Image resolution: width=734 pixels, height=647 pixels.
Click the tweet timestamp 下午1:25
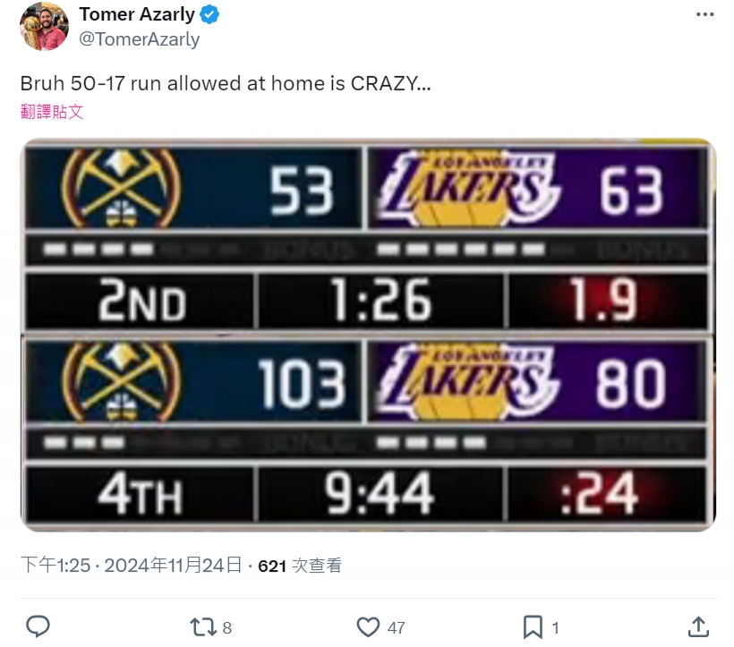point(55,566)
